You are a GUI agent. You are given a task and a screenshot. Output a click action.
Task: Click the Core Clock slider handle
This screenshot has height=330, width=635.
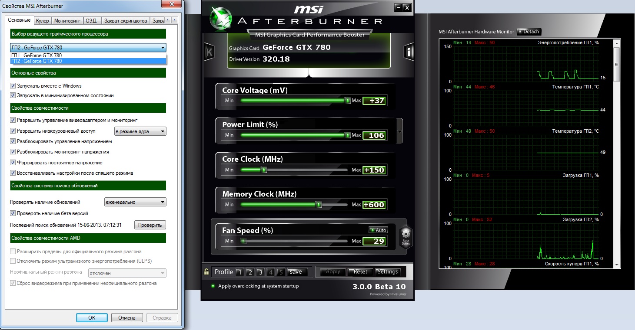[x=264, y=170]
